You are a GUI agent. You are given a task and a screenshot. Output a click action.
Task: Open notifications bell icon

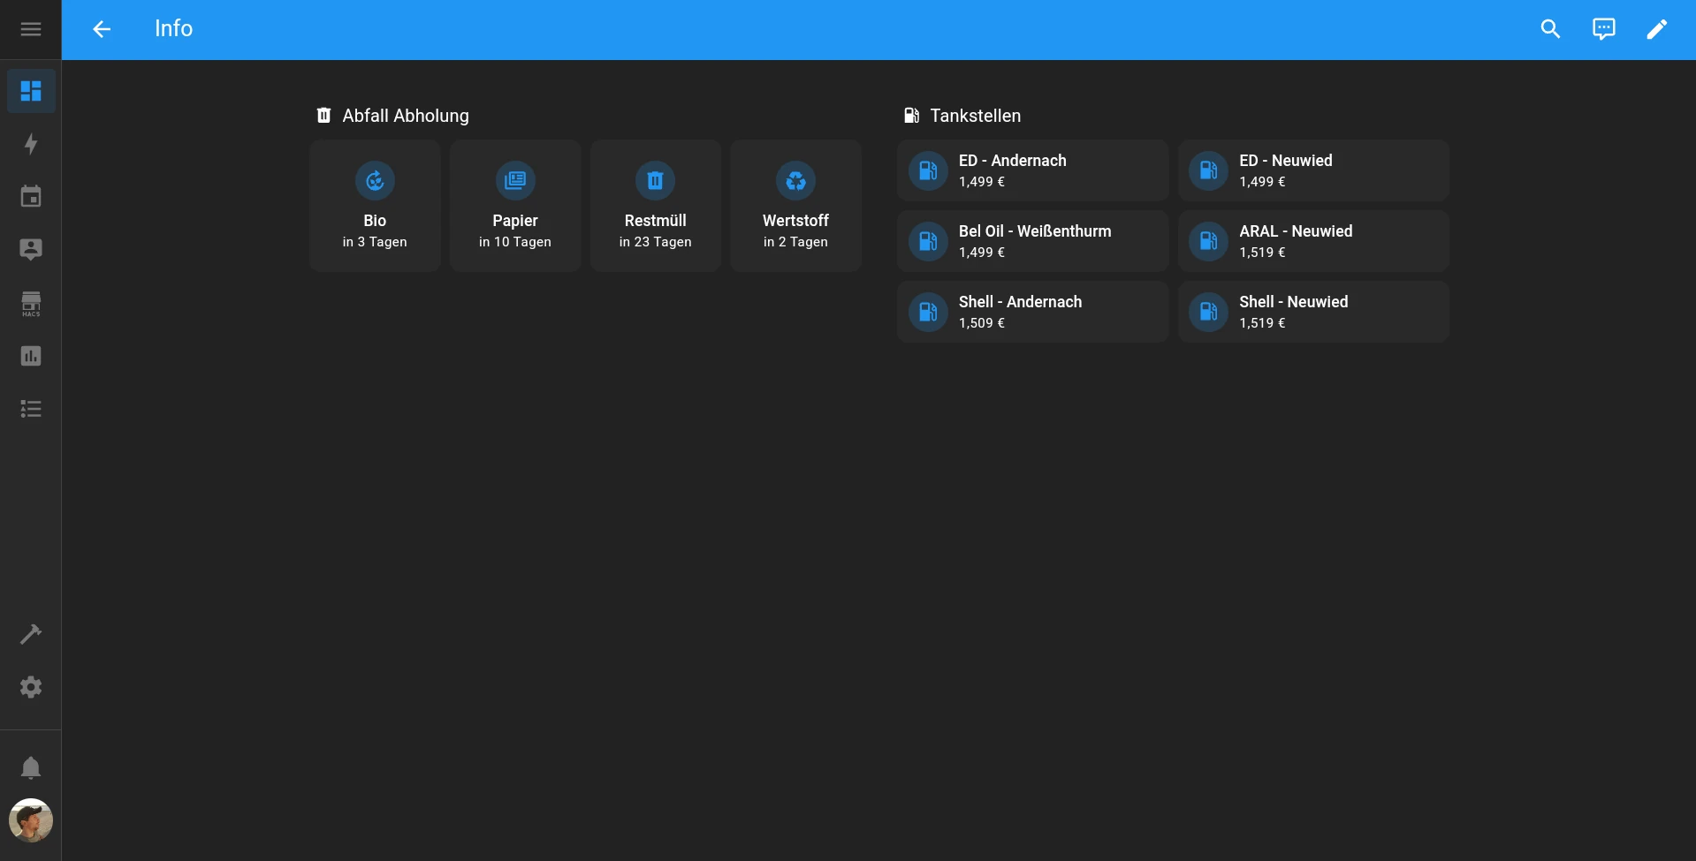pyautogui.click(x=31, y=767)
